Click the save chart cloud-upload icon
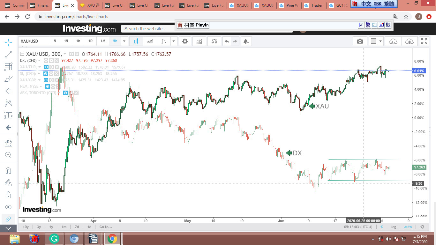The height and width of the screenshot is (245, 436). [409, 41]
